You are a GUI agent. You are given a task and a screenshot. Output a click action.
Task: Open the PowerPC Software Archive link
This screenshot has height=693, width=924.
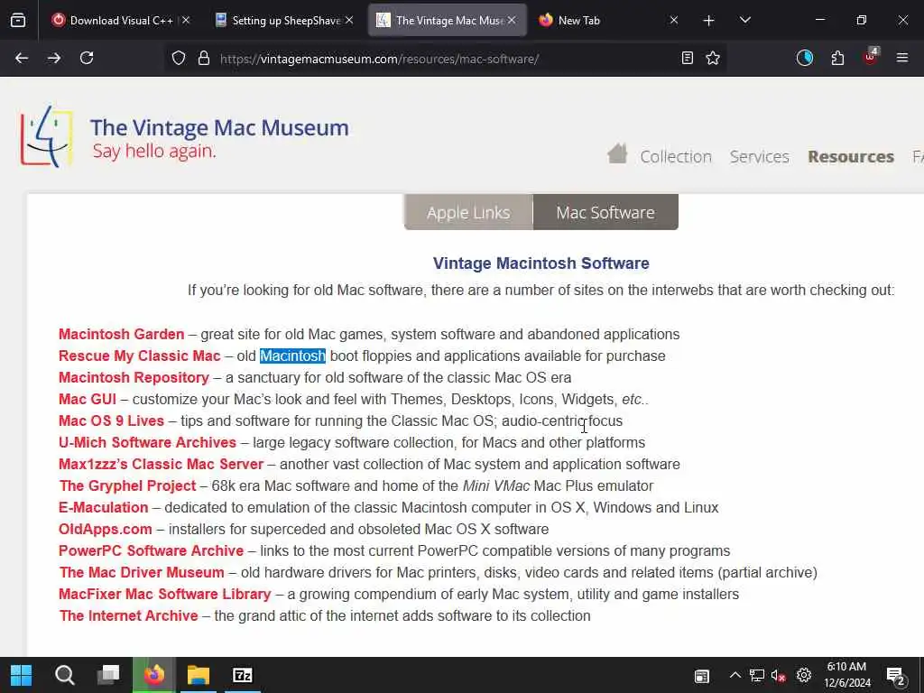(151, 551)
